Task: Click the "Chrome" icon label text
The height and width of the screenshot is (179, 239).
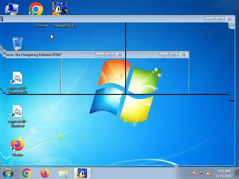Action: tap(42, 25)
